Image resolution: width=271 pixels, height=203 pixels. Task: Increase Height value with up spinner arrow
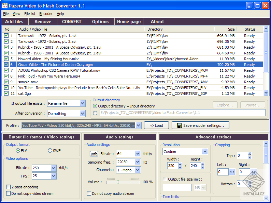(202, 164)
